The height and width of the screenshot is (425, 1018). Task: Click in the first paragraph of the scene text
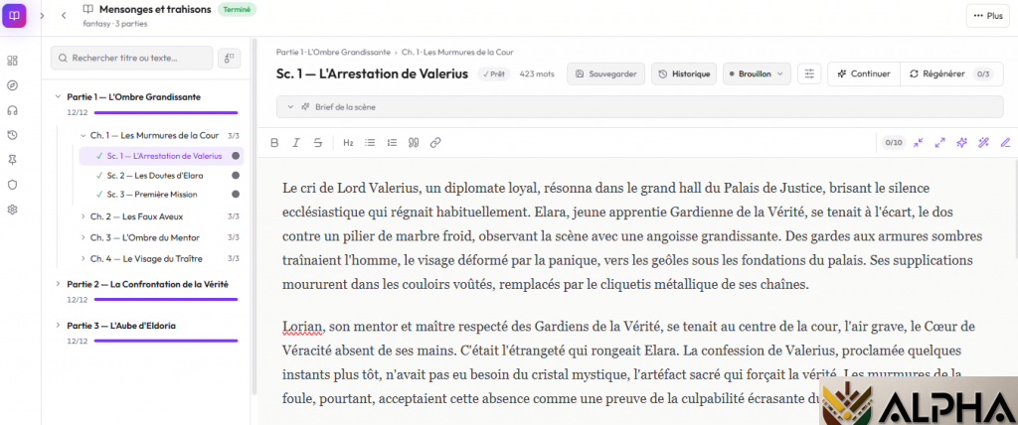coord(633,236)
